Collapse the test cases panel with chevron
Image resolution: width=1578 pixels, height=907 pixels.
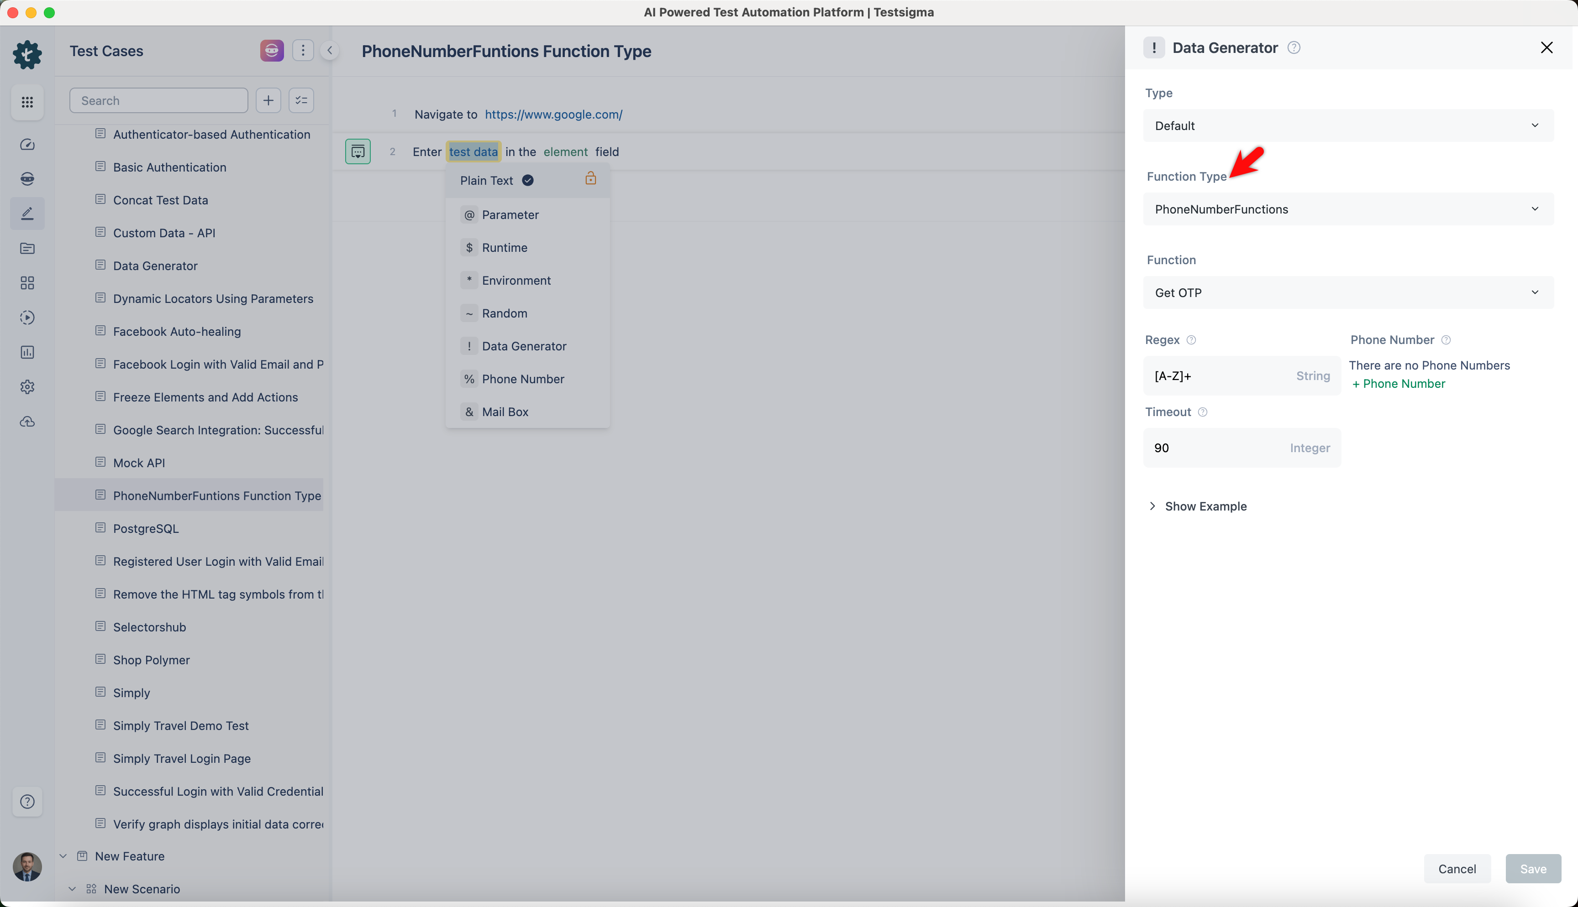[330, 51]
